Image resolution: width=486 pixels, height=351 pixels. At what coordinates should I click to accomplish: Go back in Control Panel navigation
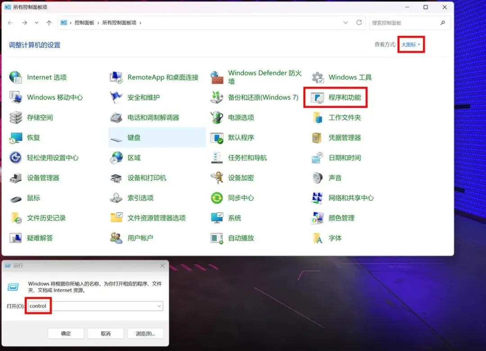click(x=10, y=22)
